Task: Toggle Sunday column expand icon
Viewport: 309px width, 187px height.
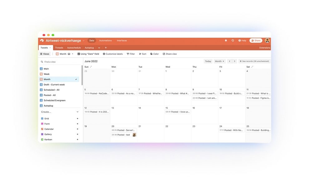Action: (91, 67)
